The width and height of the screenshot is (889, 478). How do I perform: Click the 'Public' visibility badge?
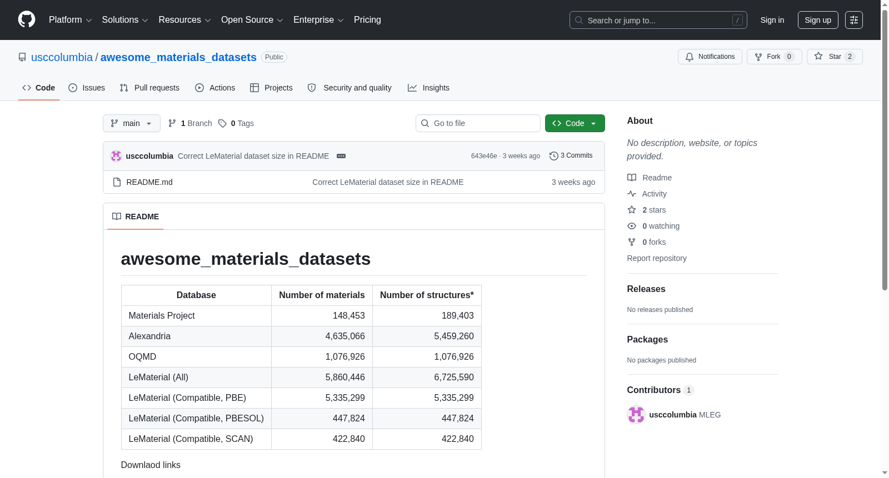(x=274, y=57)
